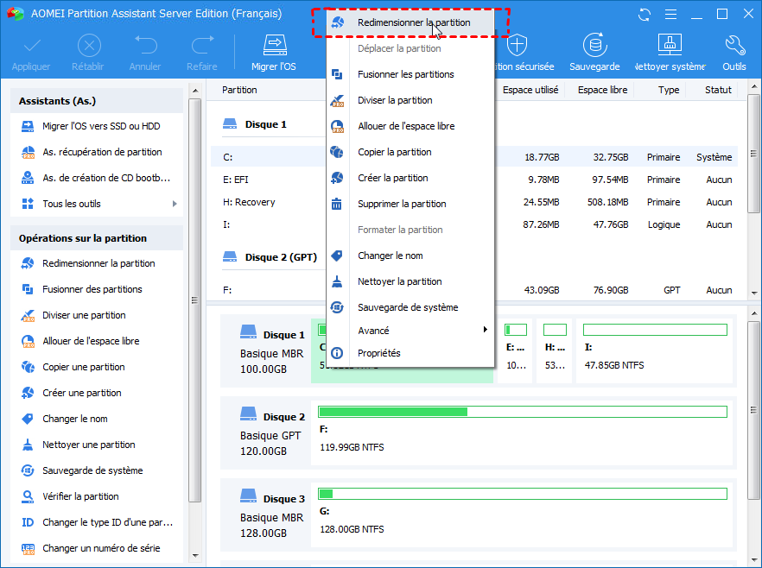Image resolution: width=762 pixels, height=568 pixels.
Task: Choose Fusionner les partitions in context menu
Action: click(x=410, y=74)
